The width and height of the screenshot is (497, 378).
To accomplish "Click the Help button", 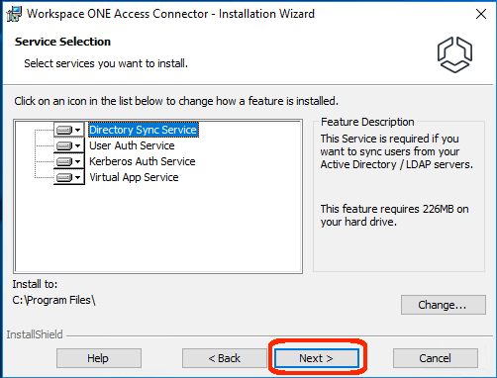I will tap(99, 358).
